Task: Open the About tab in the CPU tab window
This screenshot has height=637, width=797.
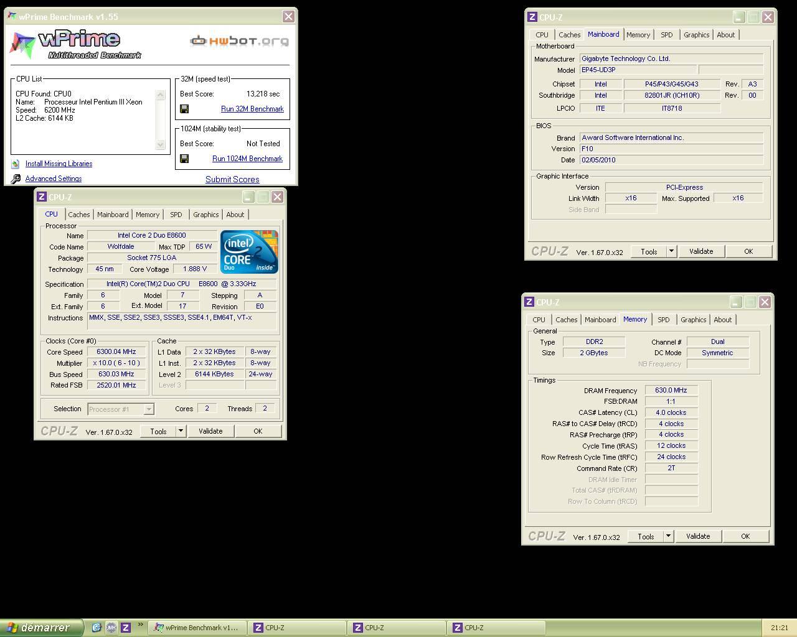Action: pyautogui.click(x=235, y=215)
